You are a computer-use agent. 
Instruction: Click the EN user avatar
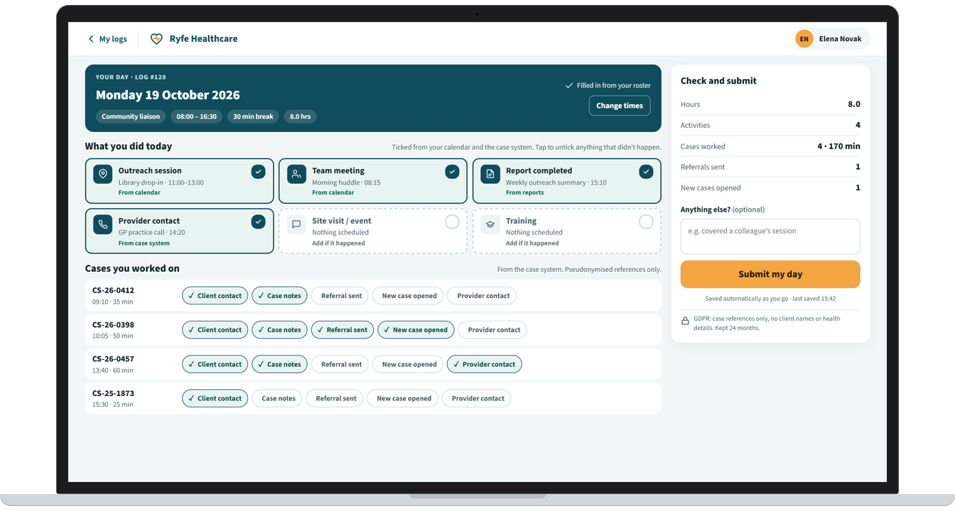[x=804, y=39]
